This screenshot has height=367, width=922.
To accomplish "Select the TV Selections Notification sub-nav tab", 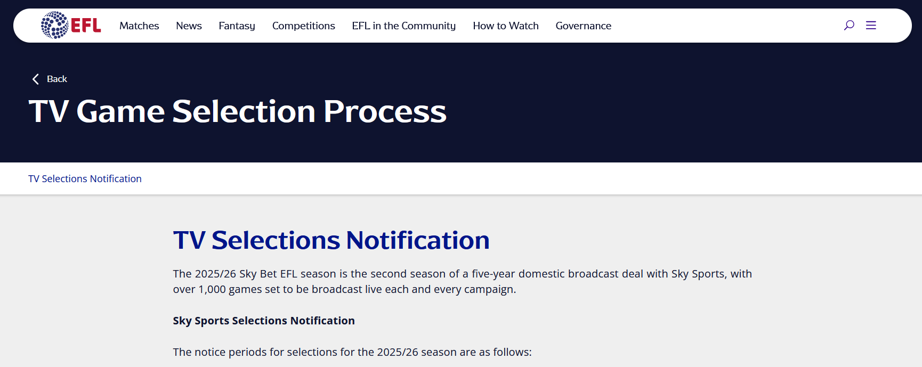I will 85,179.
